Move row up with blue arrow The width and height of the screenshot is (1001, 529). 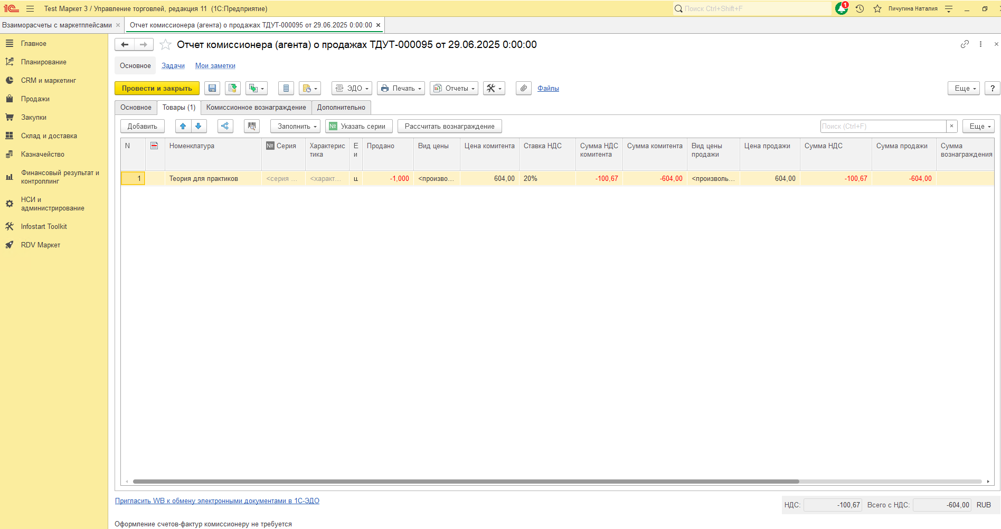click(x=183, y=127)
